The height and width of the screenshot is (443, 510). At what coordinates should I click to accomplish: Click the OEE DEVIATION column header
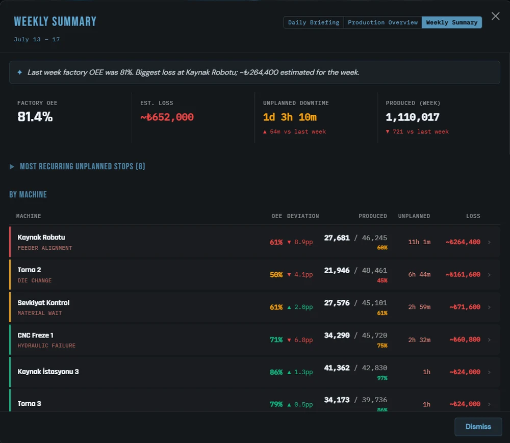(x=295, y=216)
